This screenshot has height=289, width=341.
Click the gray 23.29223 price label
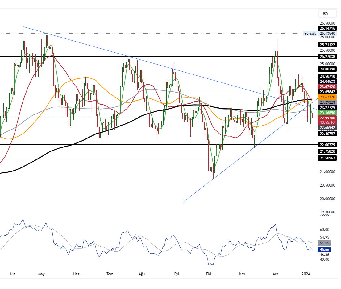(327, 102)
